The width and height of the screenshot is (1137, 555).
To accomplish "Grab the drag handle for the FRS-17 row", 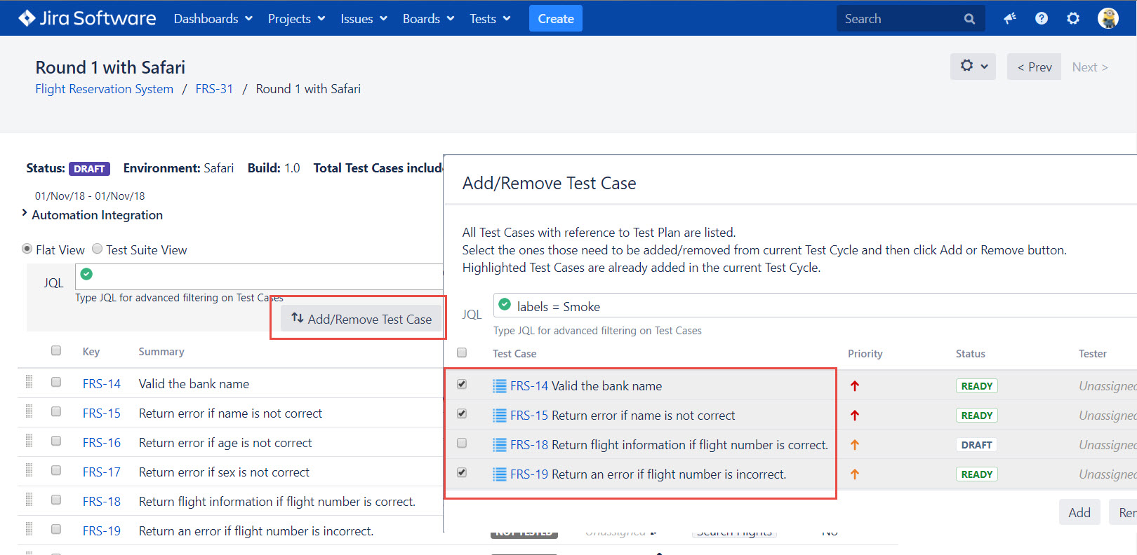I will point(29,470).
